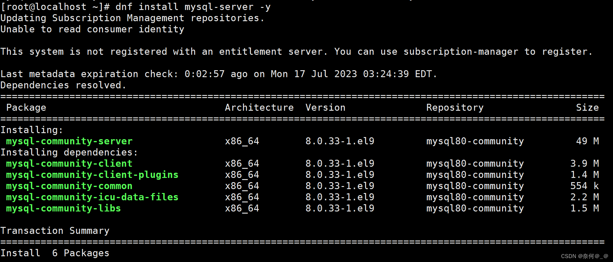Screen dimensions: 613x262
Task: Click the '49 M' size value
Action: pyautogui.click(x=587, y=141)
